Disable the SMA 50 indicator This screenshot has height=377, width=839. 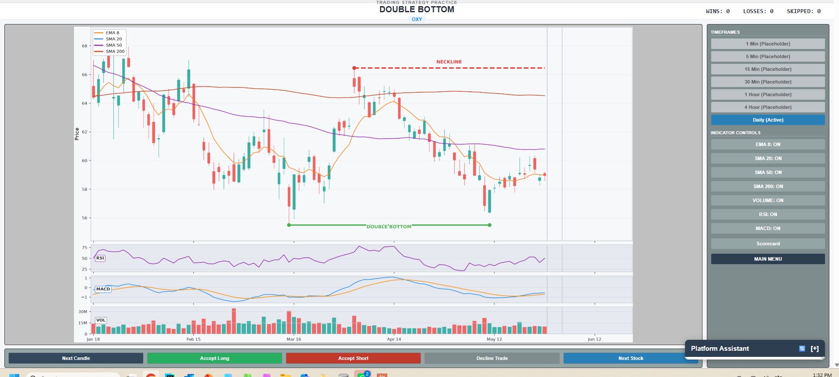[768, 172]
